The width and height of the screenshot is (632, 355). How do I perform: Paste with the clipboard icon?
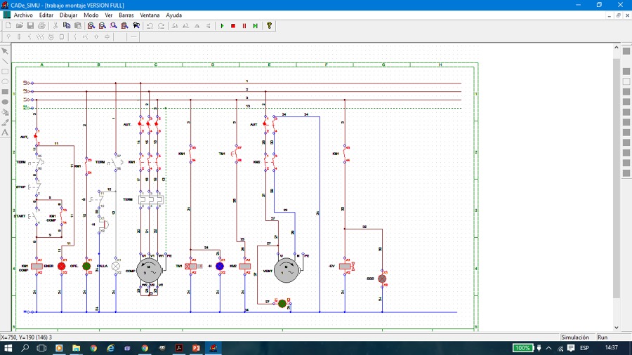pyautogui.click(x=78, y=26)
